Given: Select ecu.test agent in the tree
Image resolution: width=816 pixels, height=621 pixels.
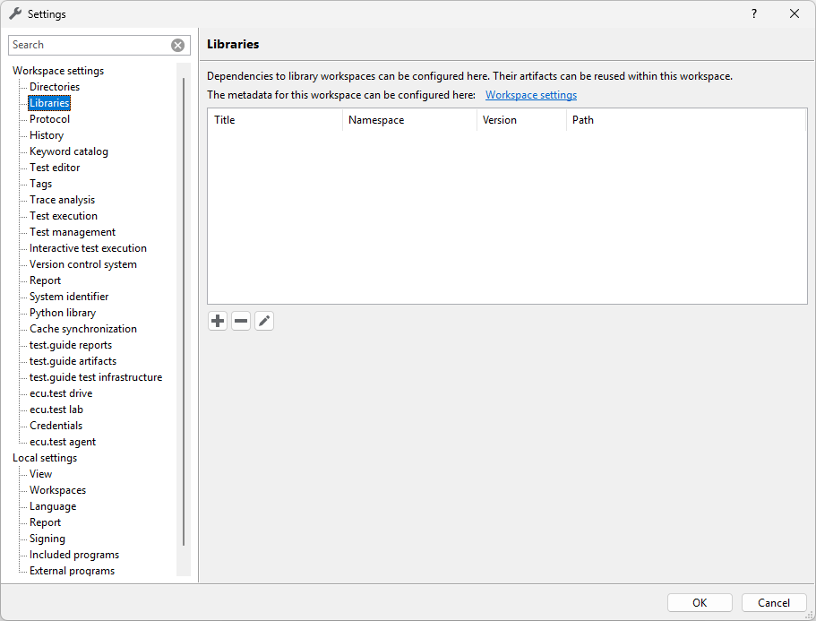Looking at the screenshot, I should [x=63, y=442].
